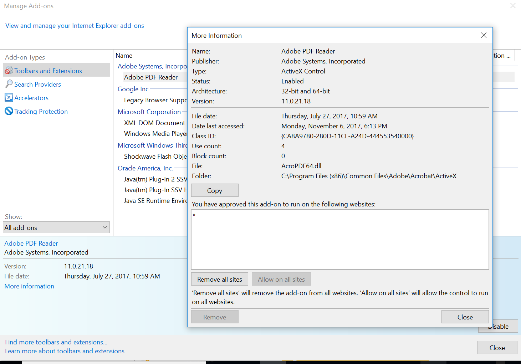The image size is (521, 364).
Task: Select the XML DOM Document add-on row
Action: [x=154, y=123]
